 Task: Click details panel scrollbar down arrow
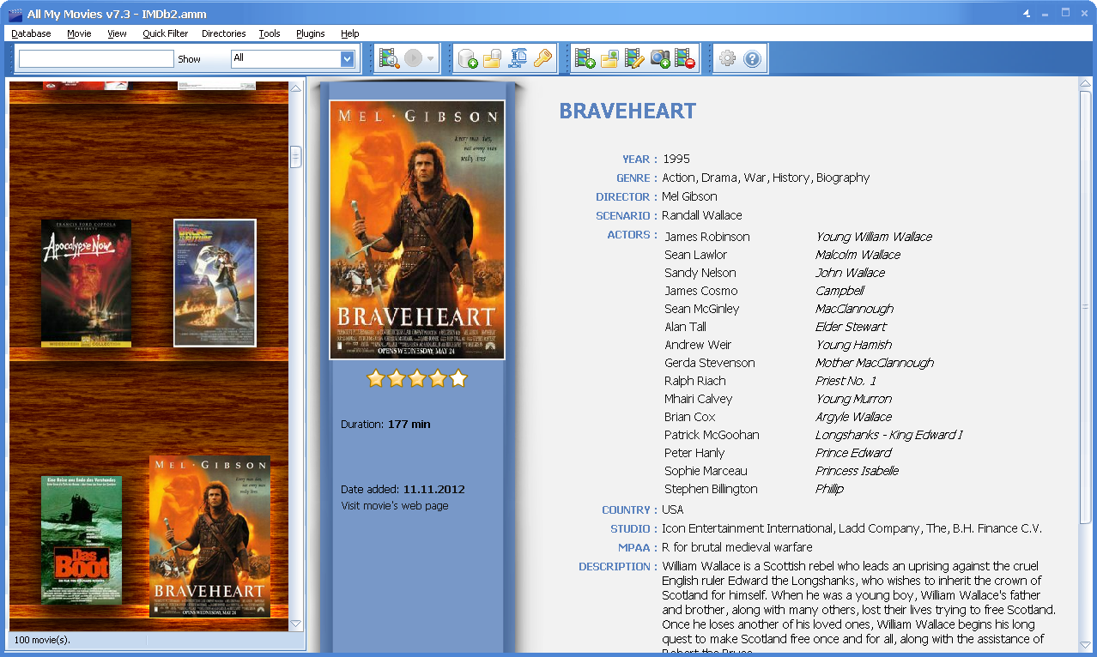click(x=1086, y=645)
